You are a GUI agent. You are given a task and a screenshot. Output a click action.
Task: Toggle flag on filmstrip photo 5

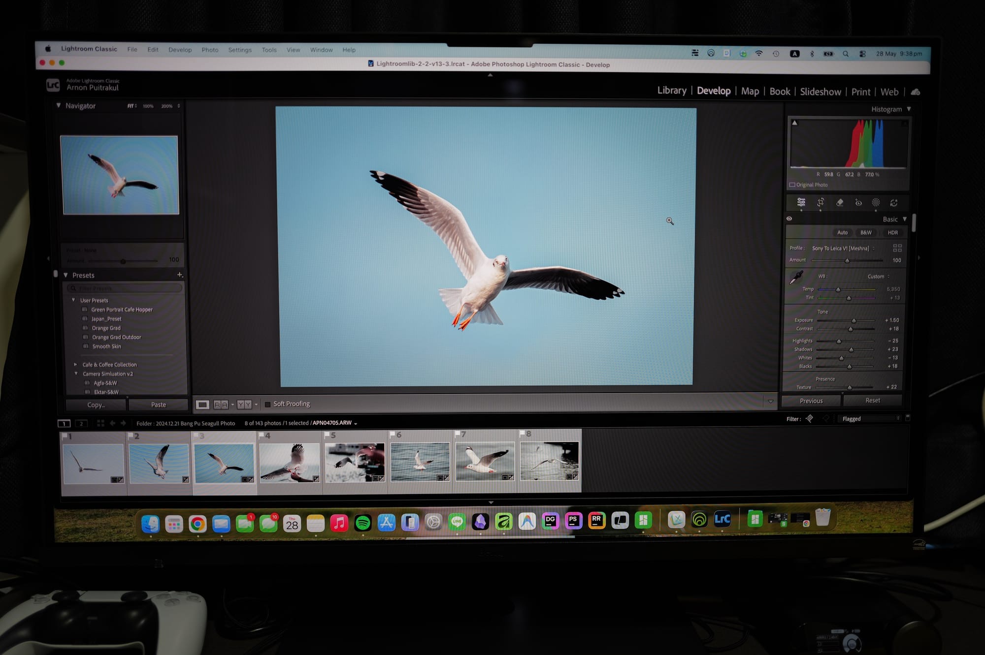tap(327, 435)
